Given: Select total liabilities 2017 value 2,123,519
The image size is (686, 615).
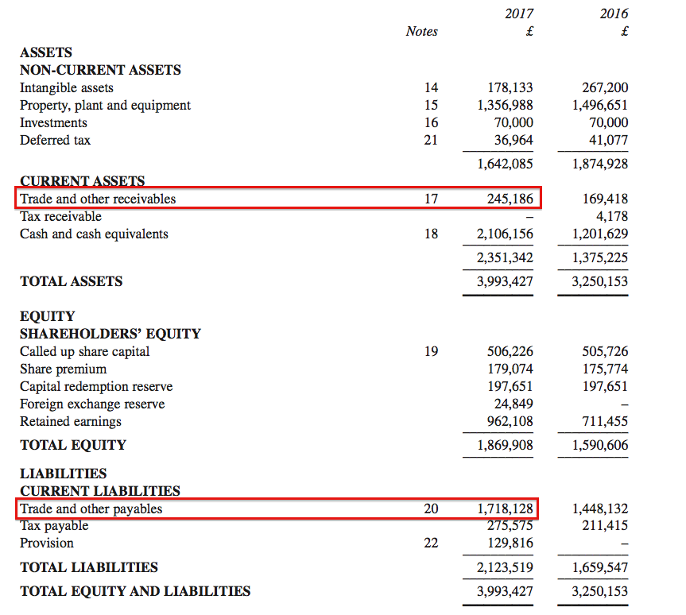Looking at the screenshot, I should (505, 568).
